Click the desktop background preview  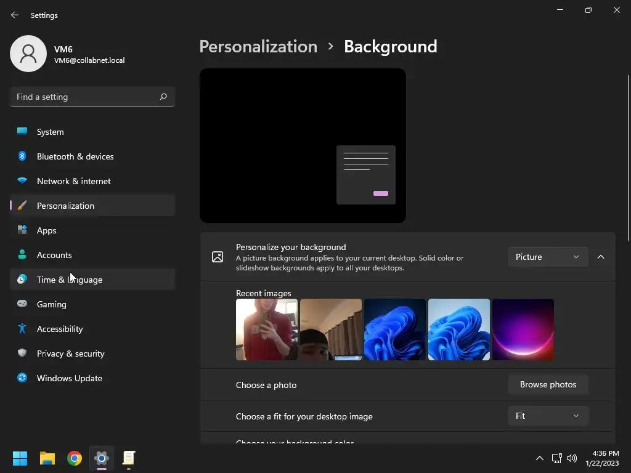pos(303,145)
